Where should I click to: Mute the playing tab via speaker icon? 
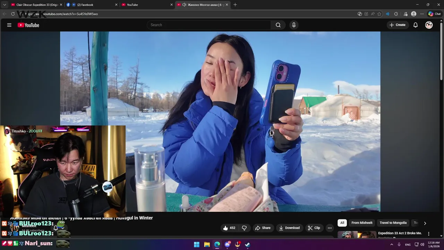(184, 5)
